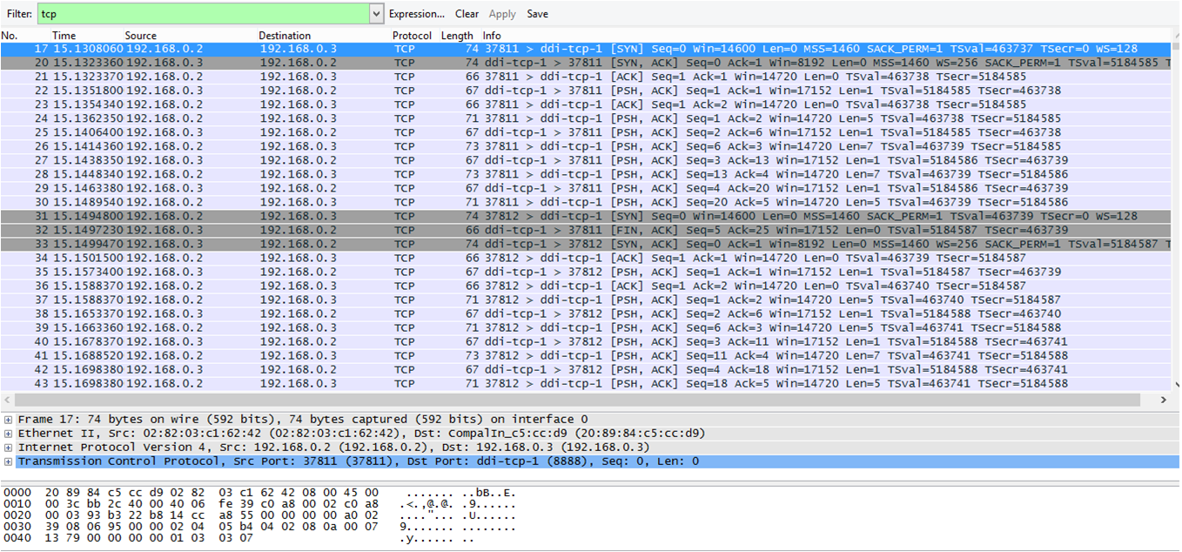Viewport: 1182px width, 552px height.
Task: Expand the Ethernet II tree node
Action: [x=8, y=434]
